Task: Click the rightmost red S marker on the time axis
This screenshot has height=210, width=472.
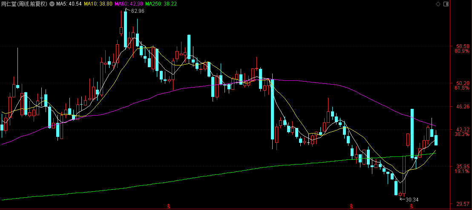Action: click(412, 207)
